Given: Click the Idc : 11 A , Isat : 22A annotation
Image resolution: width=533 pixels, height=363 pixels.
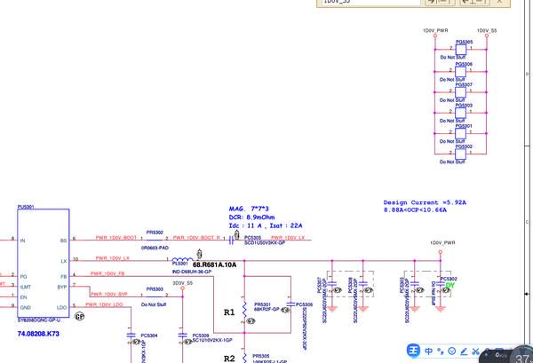Looking at the screenshot, I should tap(266, 225).
